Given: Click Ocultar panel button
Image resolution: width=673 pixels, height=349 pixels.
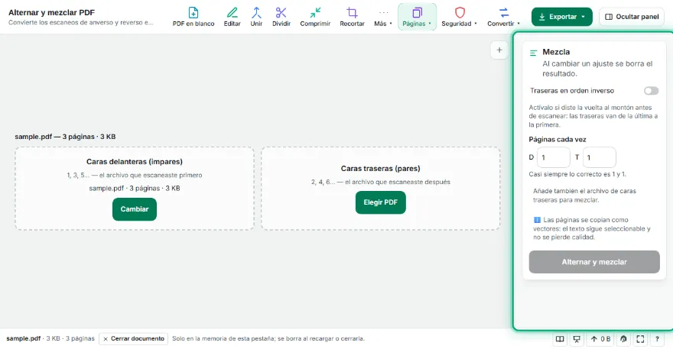Looking at the screenshot, I should pyautogui.click(x=632, y=17).
